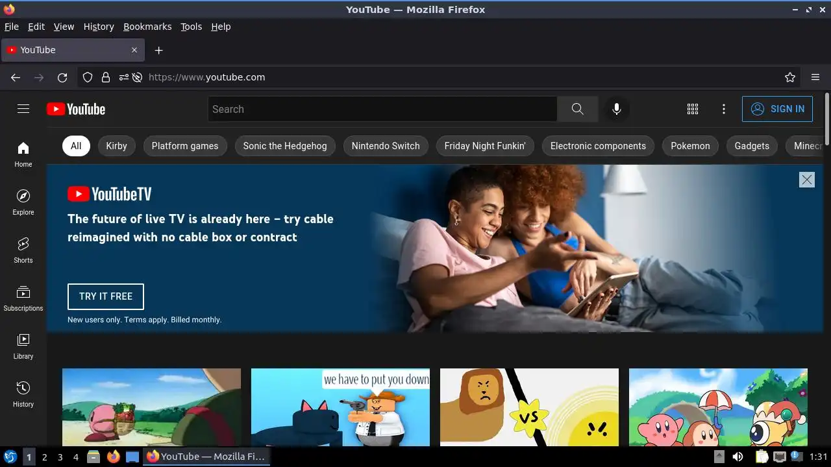Open the Kirby with basket video thumbnail
Image resolution: width=831 pixels, height=467 pixels.
151,407
